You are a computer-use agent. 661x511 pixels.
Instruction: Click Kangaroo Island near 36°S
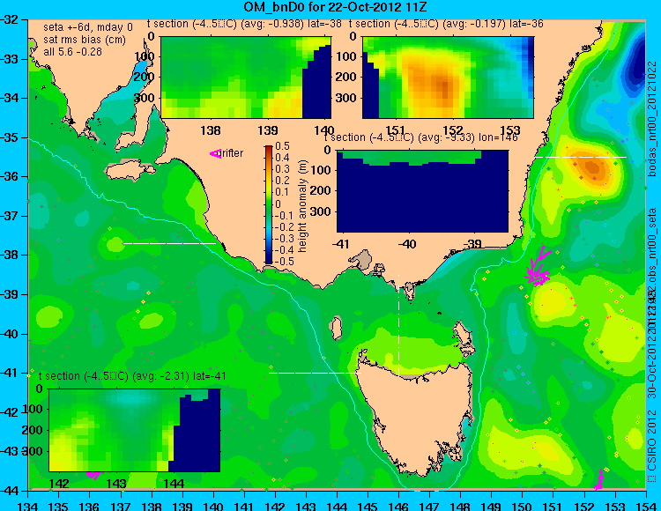click(130, 172)
